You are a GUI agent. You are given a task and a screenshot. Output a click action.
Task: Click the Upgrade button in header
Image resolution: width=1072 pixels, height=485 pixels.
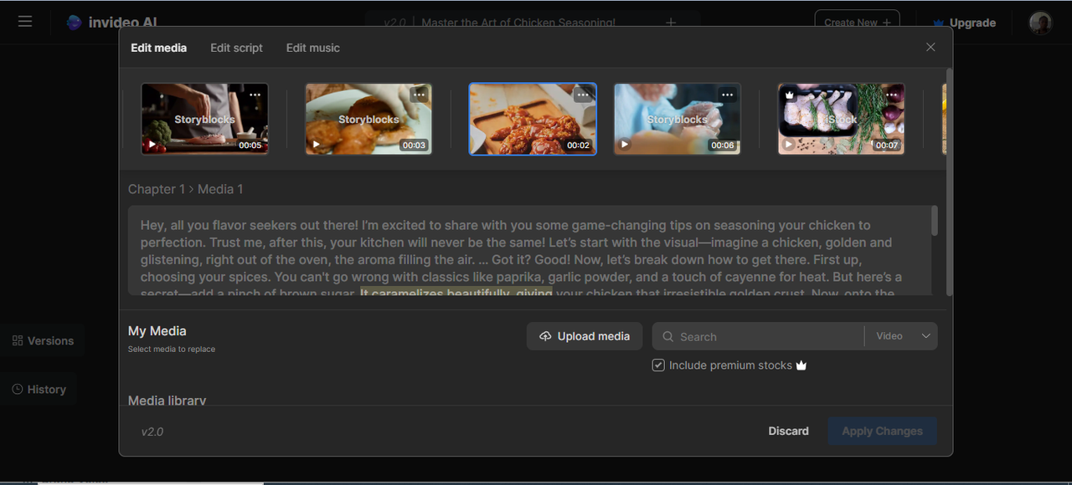(965, 23)
